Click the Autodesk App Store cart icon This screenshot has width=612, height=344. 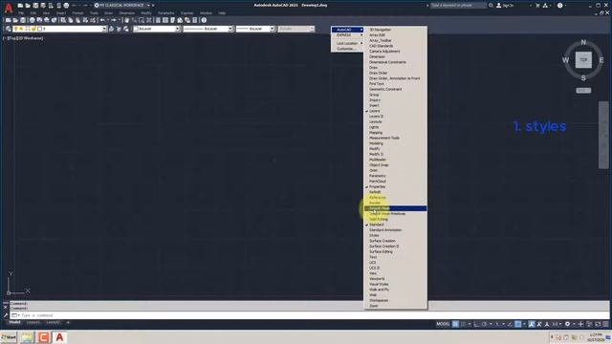pyautogui.click(x=537, y=6)
